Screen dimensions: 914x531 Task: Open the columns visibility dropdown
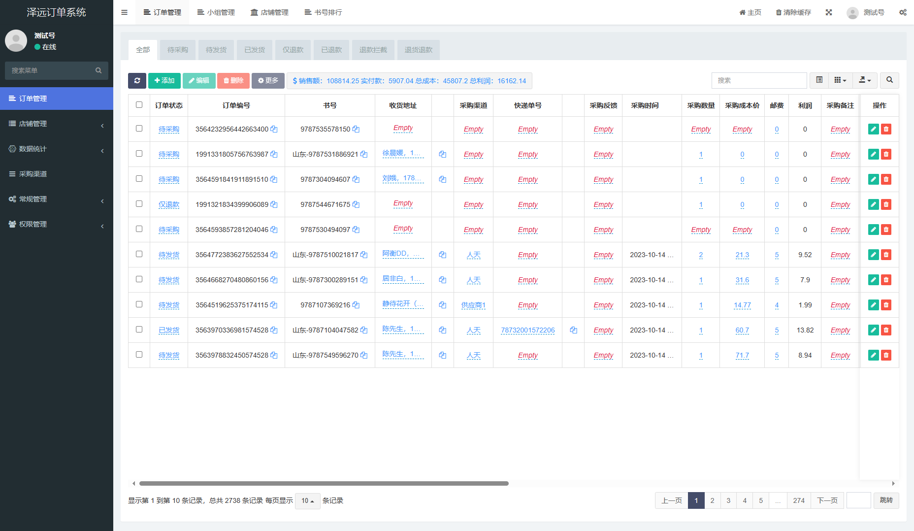[840, 80]
